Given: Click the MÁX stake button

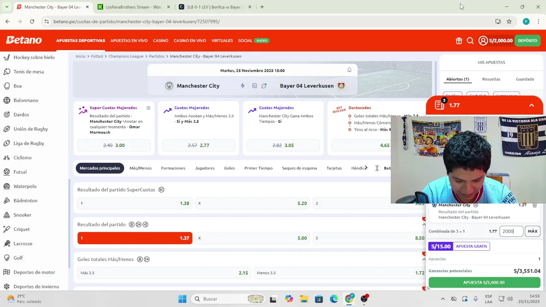Looking at the screenshot, I should tap(532, 231).
